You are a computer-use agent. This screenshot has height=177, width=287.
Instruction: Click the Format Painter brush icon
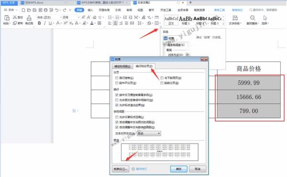(x=29, y=18)
